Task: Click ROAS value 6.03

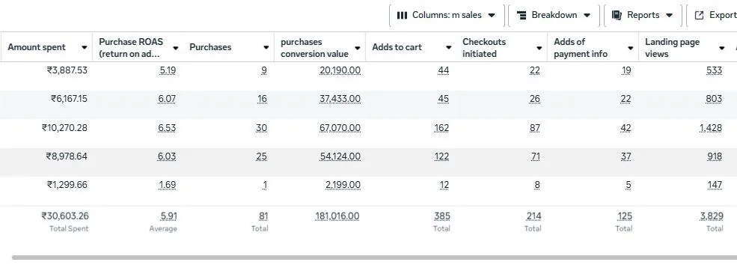Action: click(167, 156)
